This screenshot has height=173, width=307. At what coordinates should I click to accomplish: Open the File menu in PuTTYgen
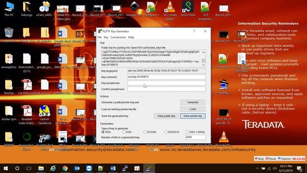click(99, 37)
